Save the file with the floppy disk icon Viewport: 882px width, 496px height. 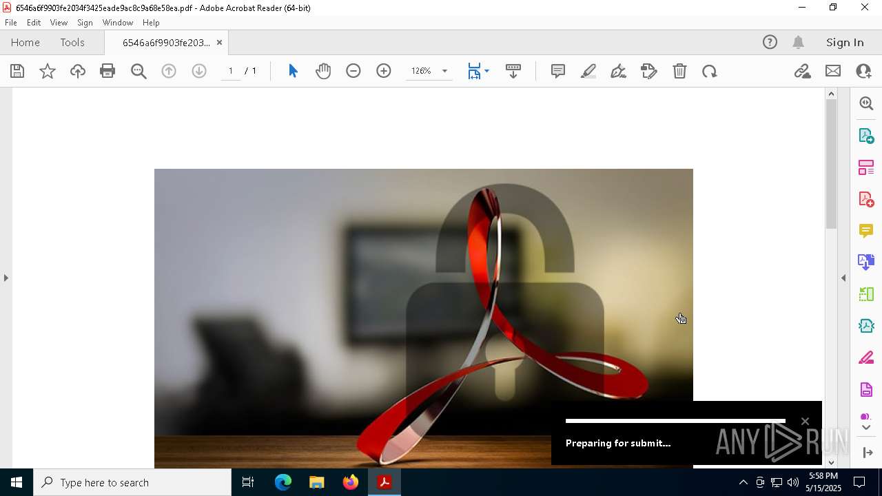point(17,71)
